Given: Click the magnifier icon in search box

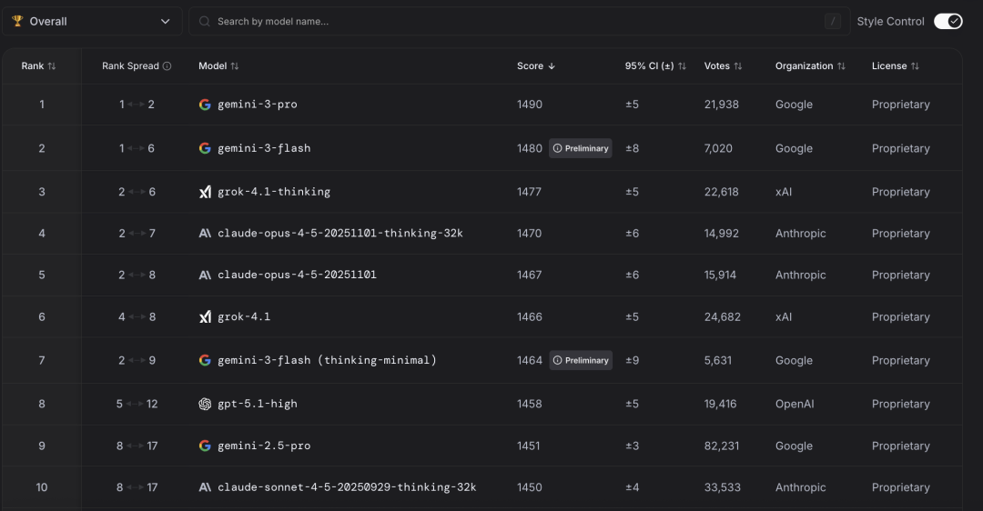Looking at the screenshot, I should point(205,21).
